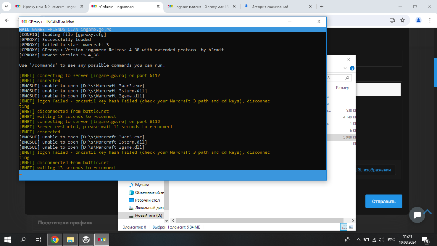
Task: Show hidden system tray icons
Action: click(358, 239)
